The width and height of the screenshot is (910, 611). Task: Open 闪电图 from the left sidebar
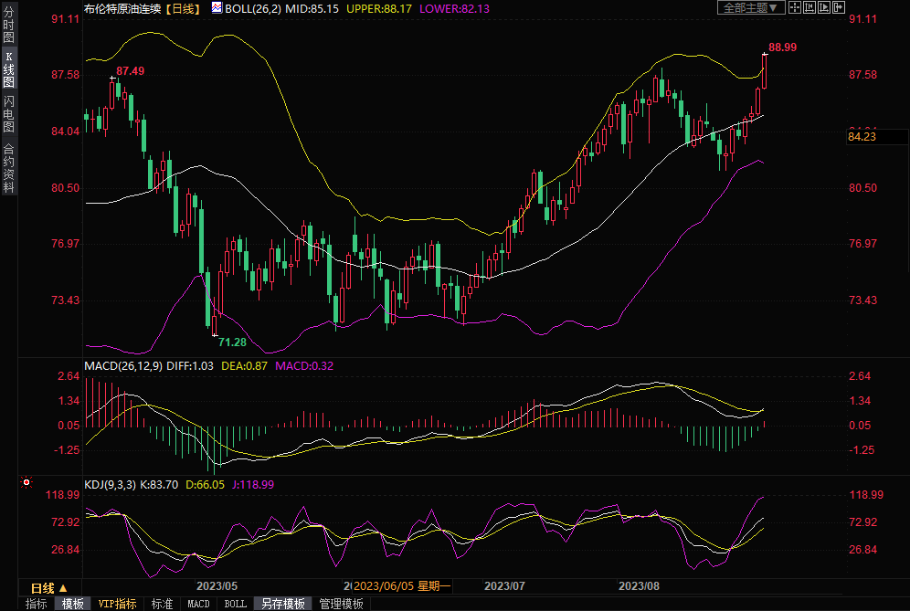[8, 114]
